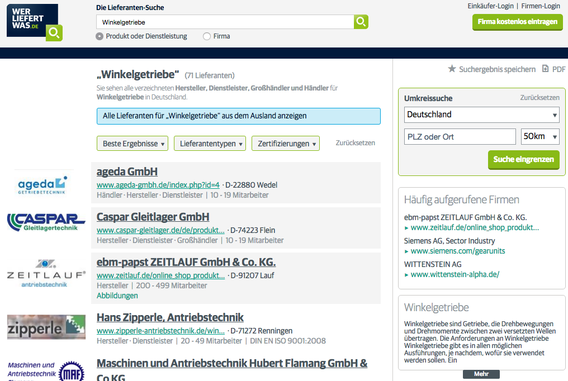This screenshot has height=381, width=568.
Task: Open ebm-papst ZEITLAUF GmbH & Co. KG heading
Action: coord(186,262)
